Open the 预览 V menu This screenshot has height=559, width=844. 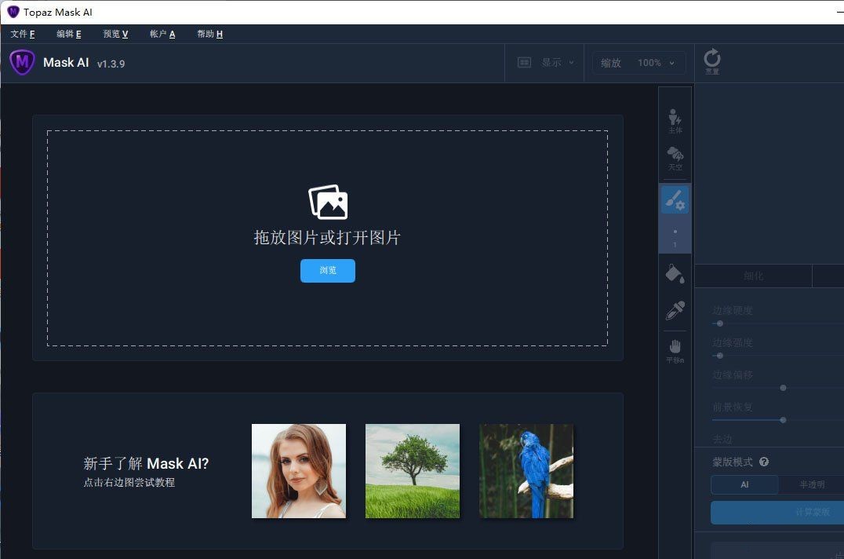tap(116, 34)
